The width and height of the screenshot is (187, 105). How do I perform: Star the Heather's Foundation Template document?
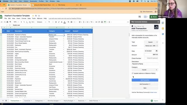(33, 16)
